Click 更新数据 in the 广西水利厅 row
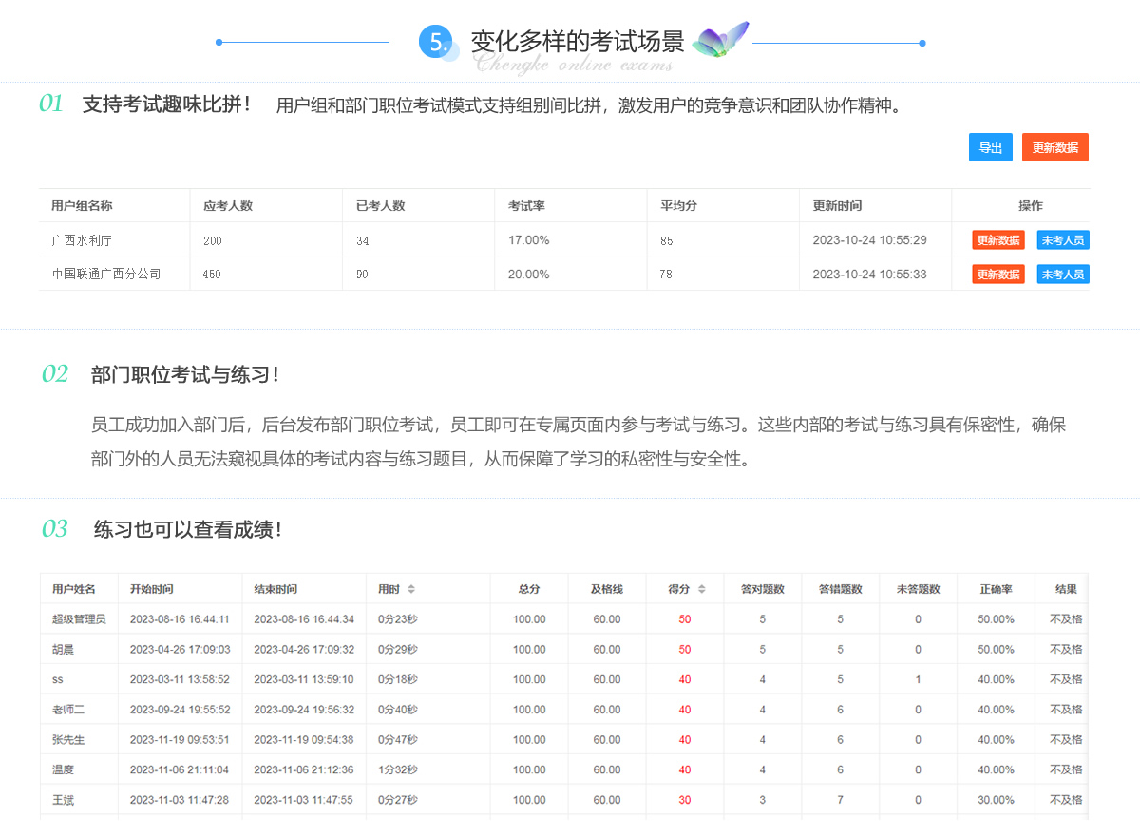1140x835 pixels. [x=997, y=240]
